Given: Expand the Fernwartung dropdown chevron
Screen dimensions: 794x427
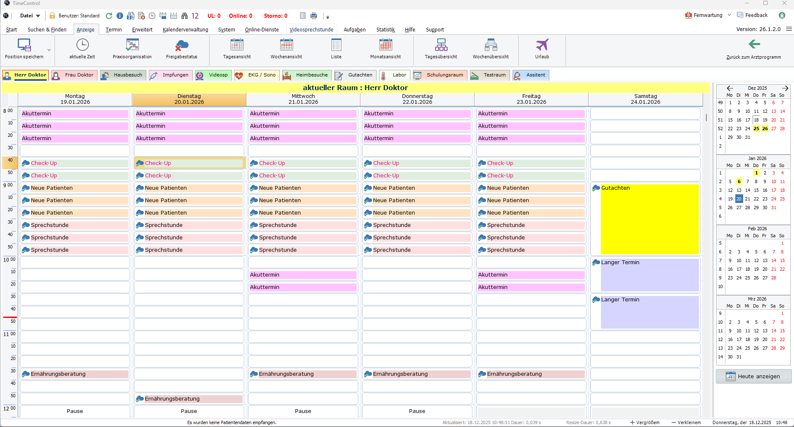Looking at the screenshot, I should [729, 15].
